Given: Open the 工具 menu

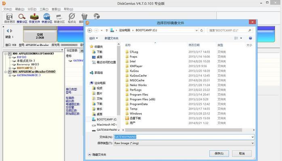Looking at the screenshot, I should point(44,9).
